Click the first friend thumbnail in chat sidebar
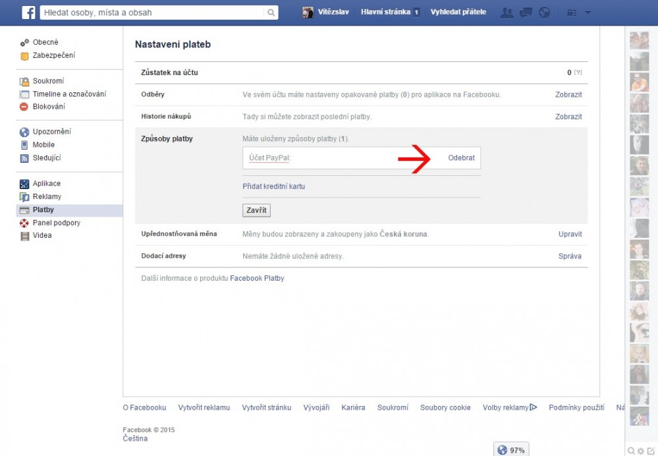The image size is (658, 456). [x=639, y=40]
